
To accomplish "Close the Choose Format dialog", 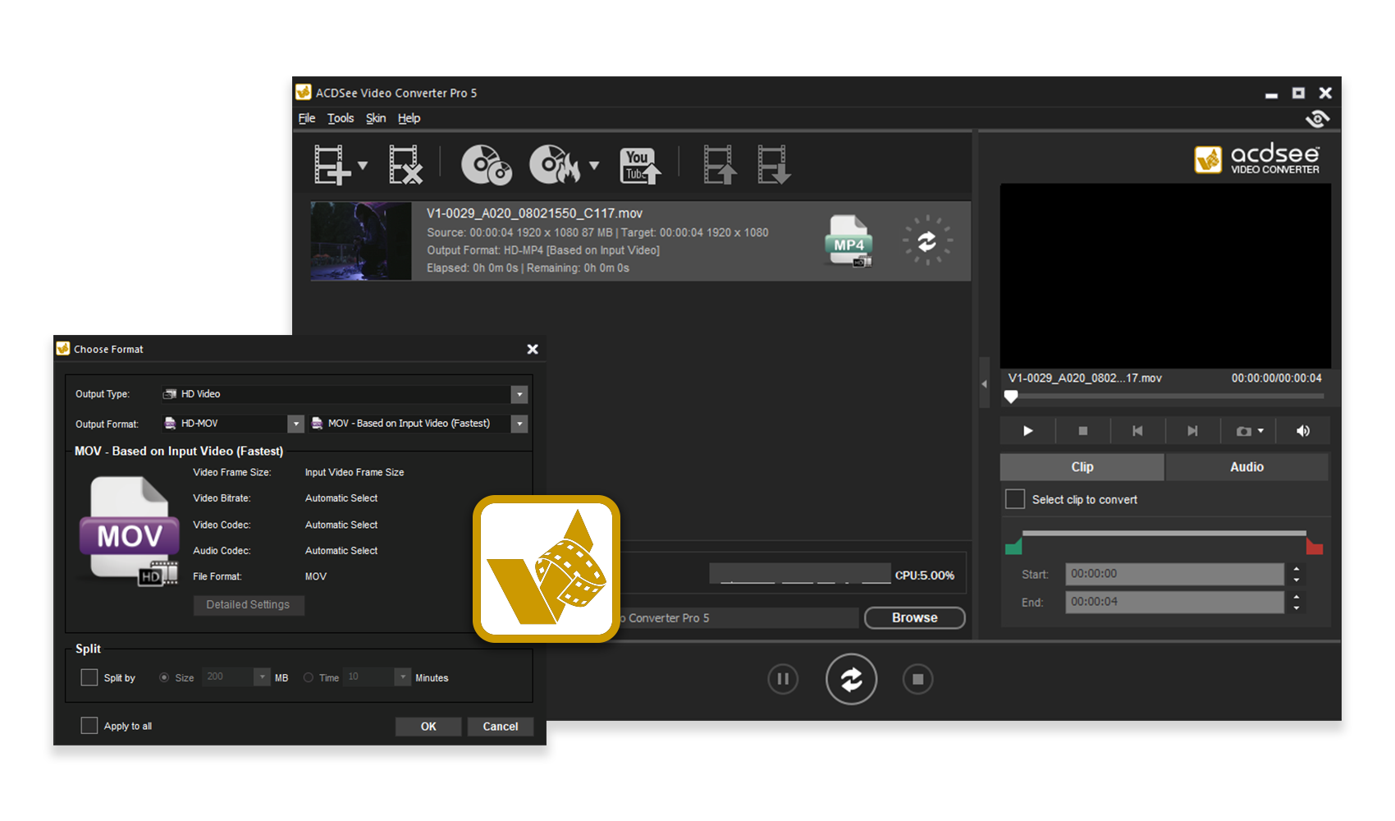I will (533, 349).
